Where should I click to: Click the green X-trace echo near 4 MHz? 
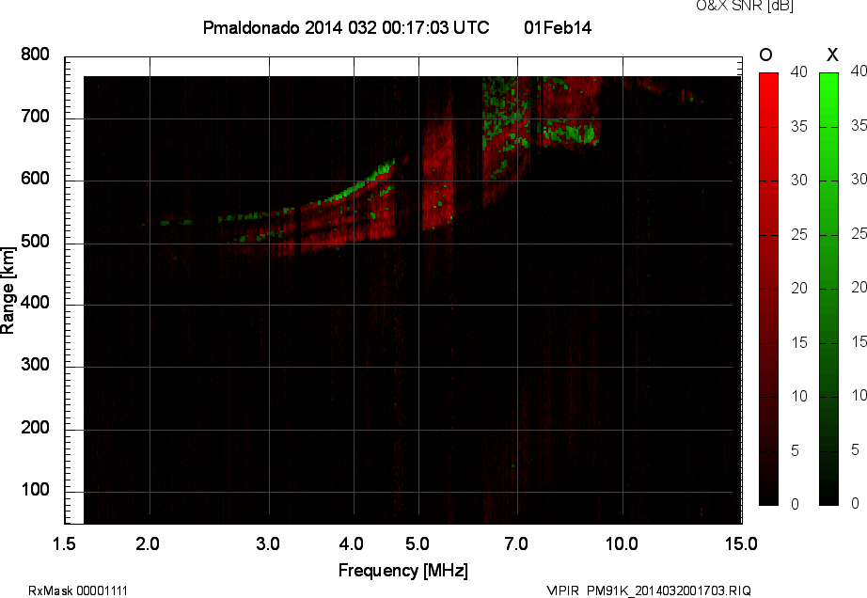pyautogui.click(x=354, y=187)
